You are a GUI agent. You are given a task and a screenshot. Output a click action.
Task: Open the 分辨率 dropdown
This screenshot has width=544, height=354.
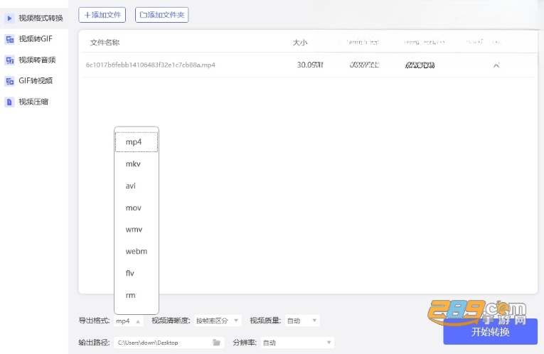pyautogui.click(x=297, y=343)
